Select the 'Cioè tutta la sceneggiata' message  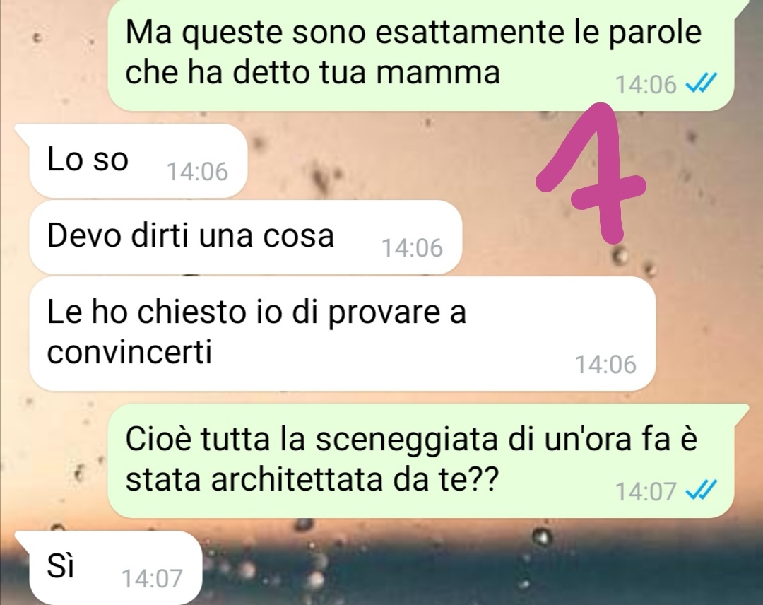click(421, 460)
